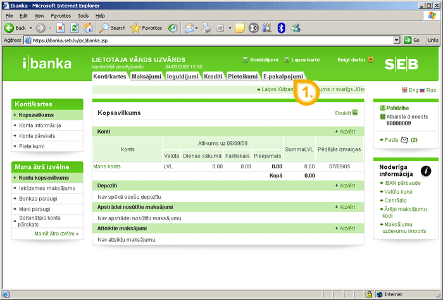Open the View menu
This screenshot has height=300, width=443.
(x=39, y=16)
